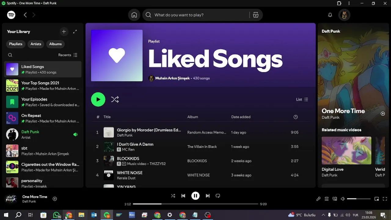
Task: Seek in the song progress bar
Action: [195, 204]
